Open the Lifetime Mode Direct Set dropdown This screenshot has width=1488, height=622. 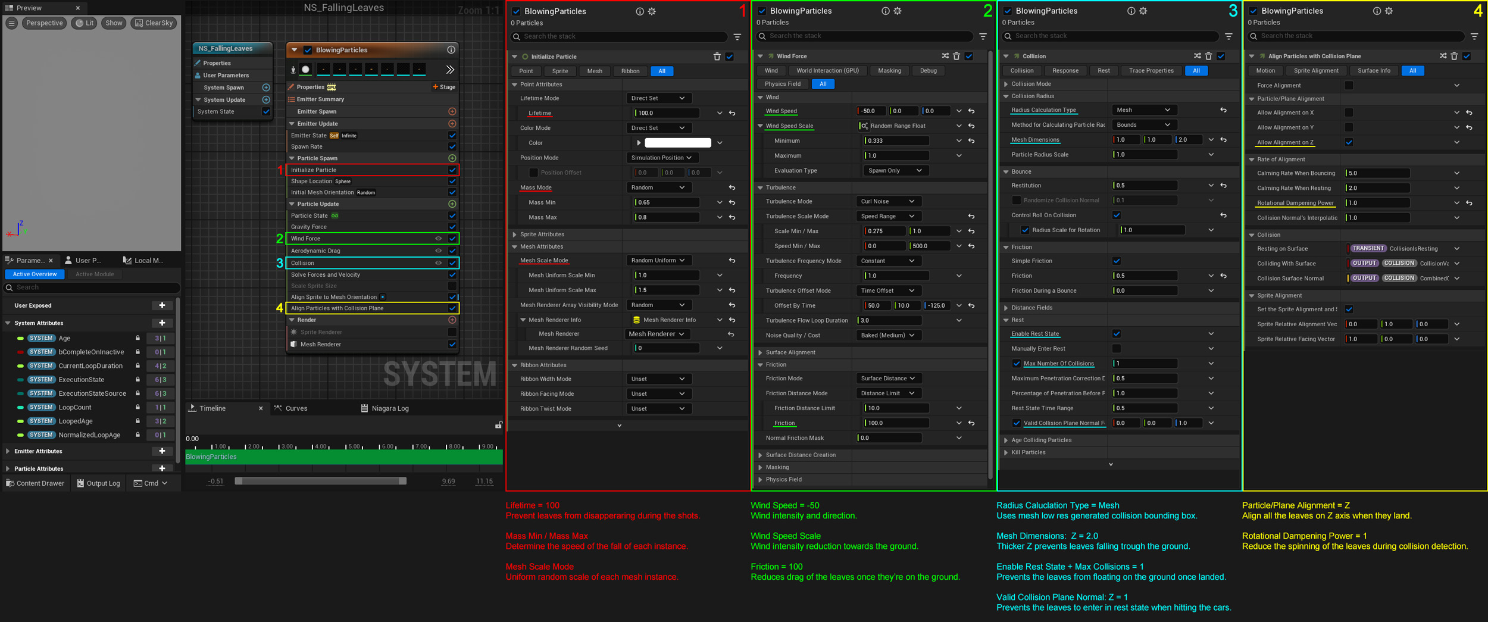[657, 98]
